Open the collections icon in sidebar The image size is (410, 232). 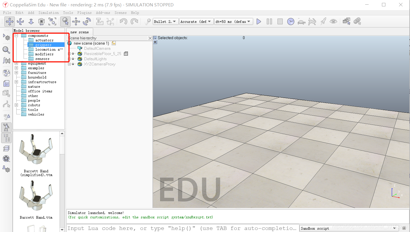(6, 73)
